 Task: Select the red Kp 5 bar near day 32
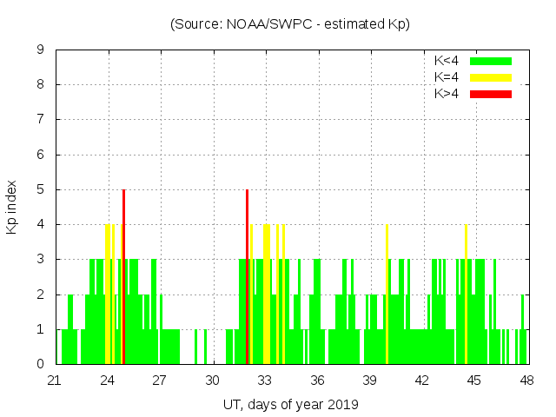[x=247, y=276]
